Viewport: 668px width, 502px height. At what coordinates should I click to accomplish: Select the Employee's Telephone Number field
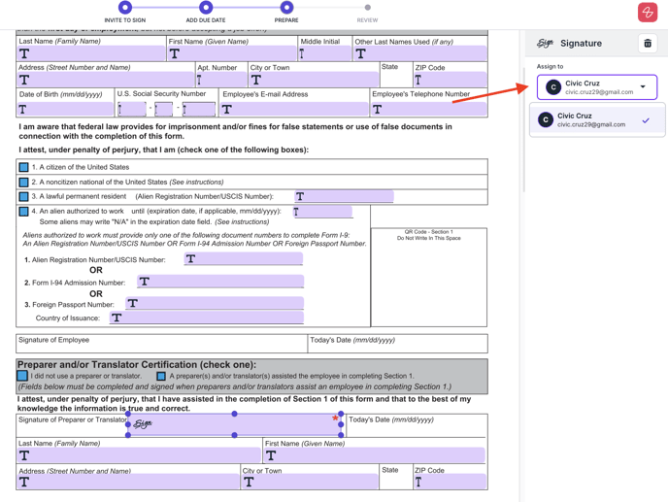428,109
